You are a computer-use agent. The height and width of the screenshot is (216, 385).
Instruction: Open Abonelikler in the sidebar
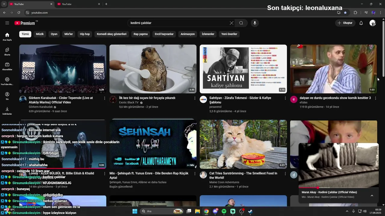7,66
